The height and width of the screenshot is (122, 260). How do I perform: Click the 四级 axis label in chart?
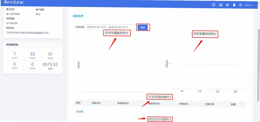click(x=235, y=92)
